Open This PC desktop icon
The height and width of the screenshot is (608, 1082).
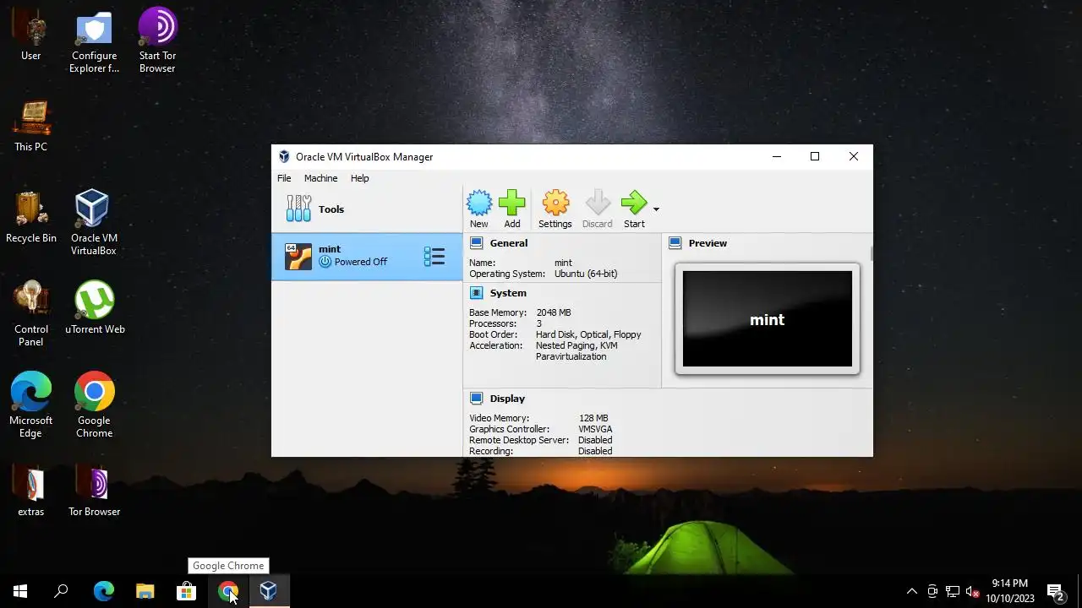pos(31,126)
